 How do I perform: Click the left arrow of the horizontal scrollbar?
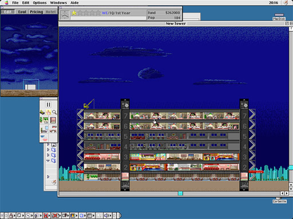tap(282, 193)
